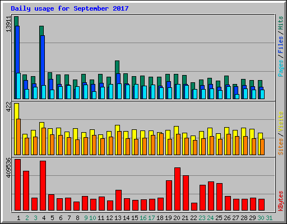Screen dimensions: 287x224
Task: Select the cyan Pages bar for day 27
Action: (x=237, y=96)
